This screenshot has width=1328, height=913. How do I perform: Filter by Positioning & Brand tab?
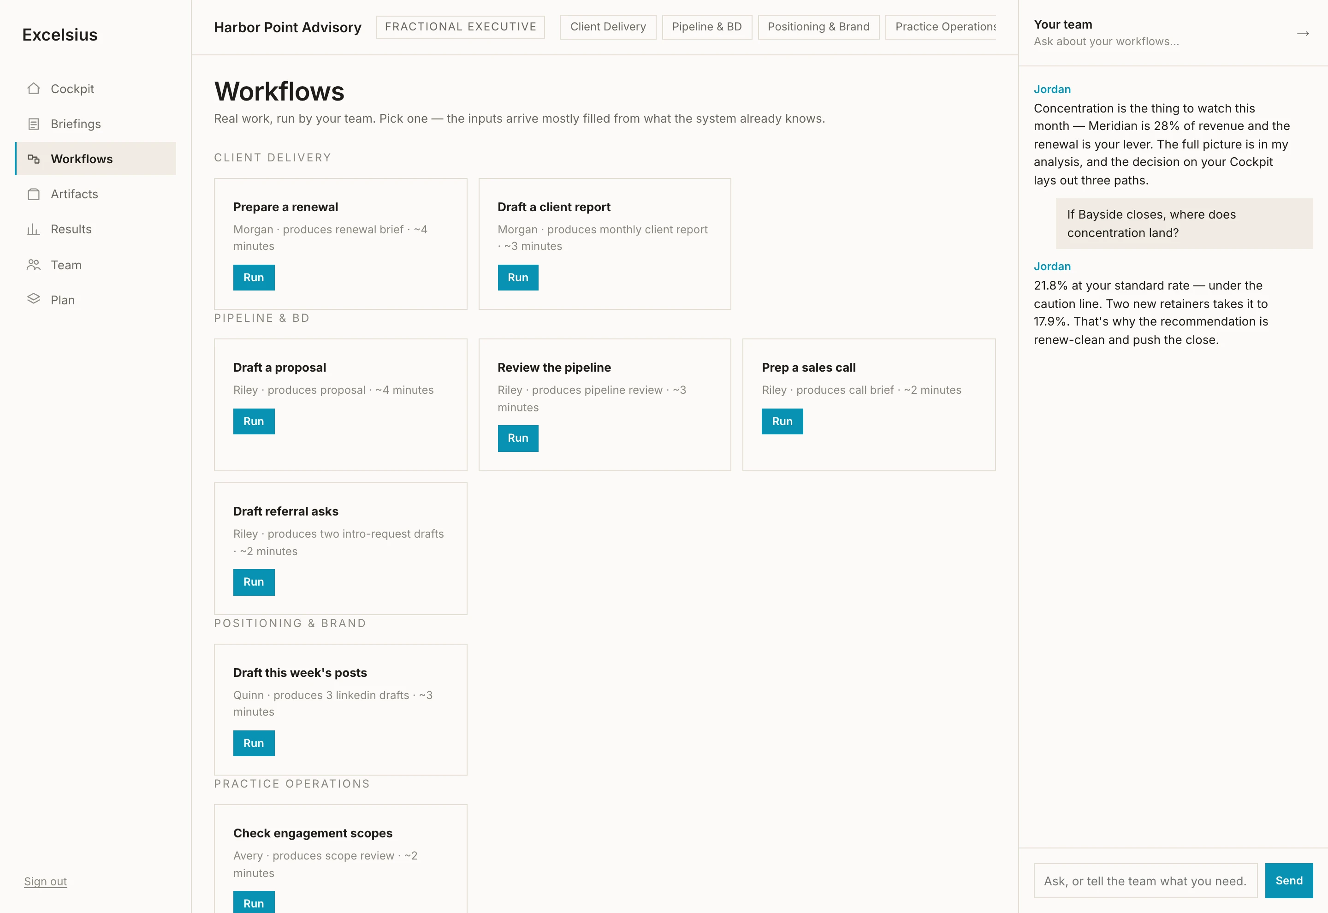[818, 27]
